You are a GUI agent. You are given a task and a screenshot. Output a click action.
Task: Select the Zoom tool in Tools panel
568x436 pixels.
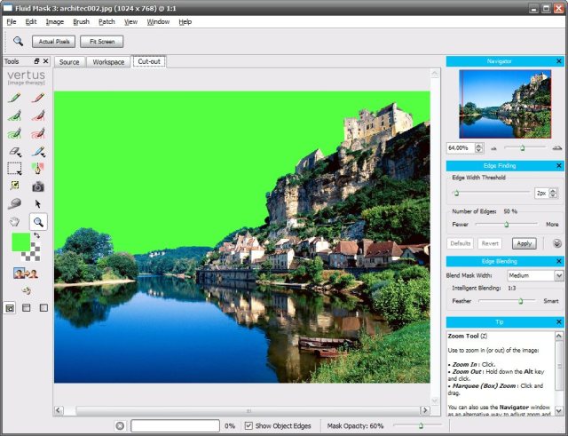[38, 222]
